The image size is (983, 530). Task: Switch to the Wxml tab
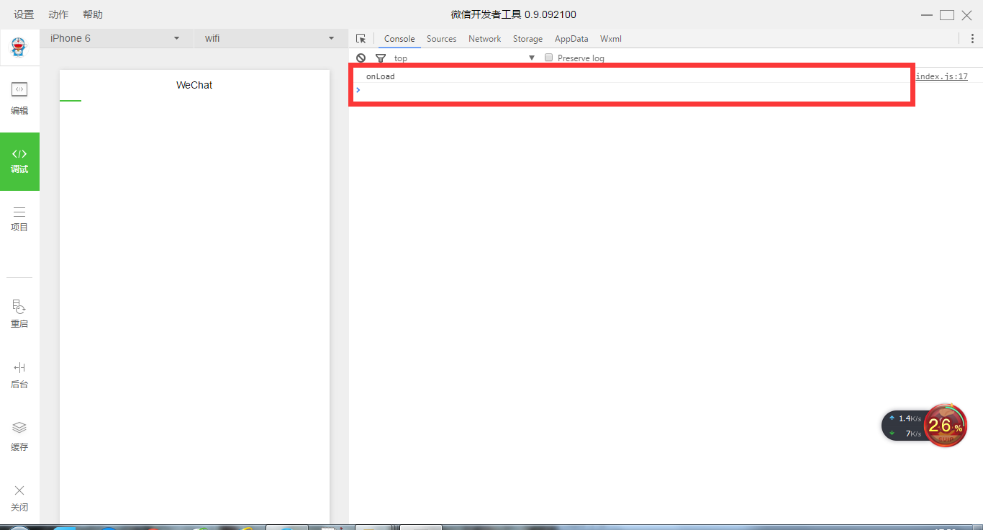[x=611, y=39]
